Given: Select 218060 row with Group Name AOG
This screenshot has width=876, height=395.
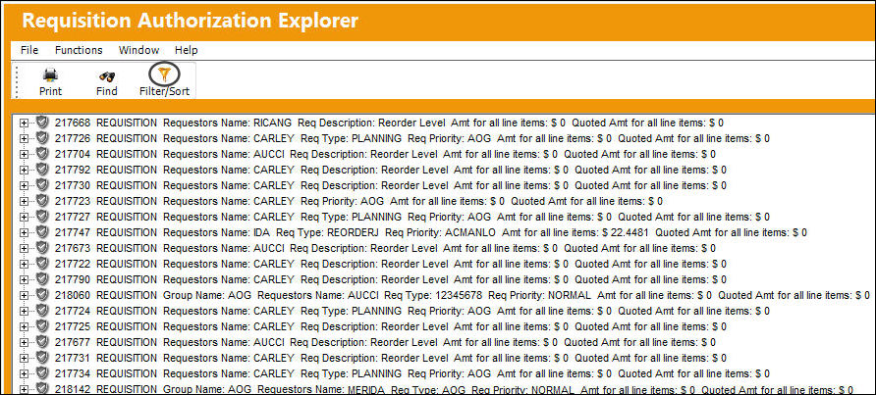Looking at the screenshot, I should [x=462, y=295].
